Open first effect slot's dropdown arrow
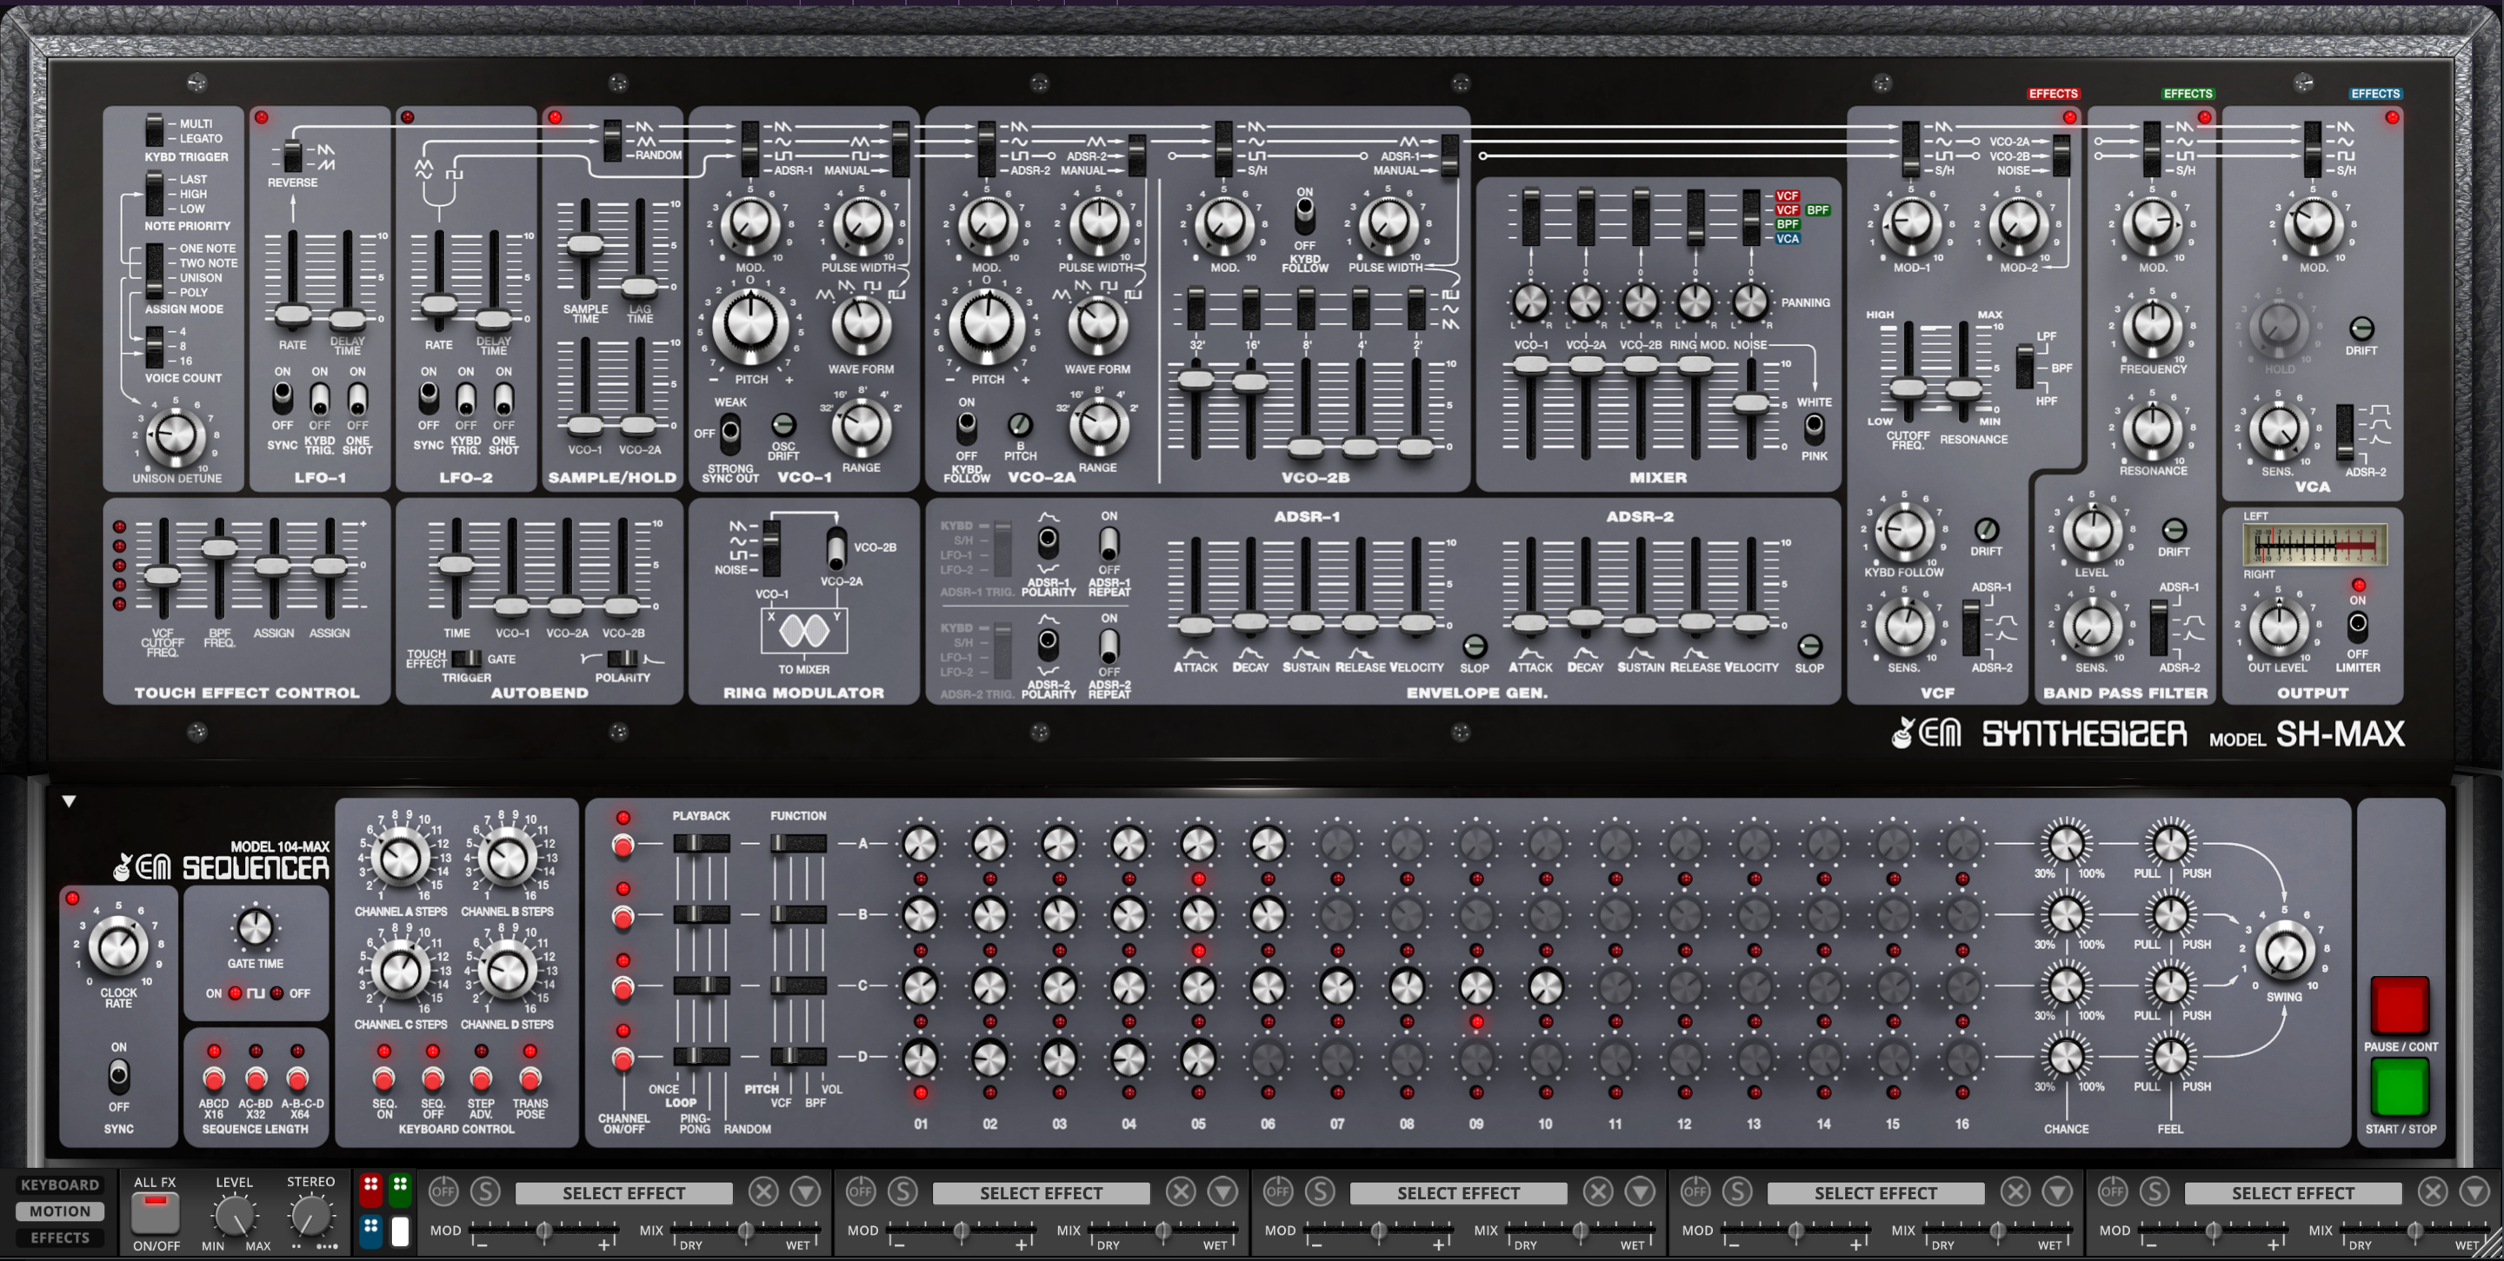The width and height of the screenshot is (2504, 1261). 806,1191
